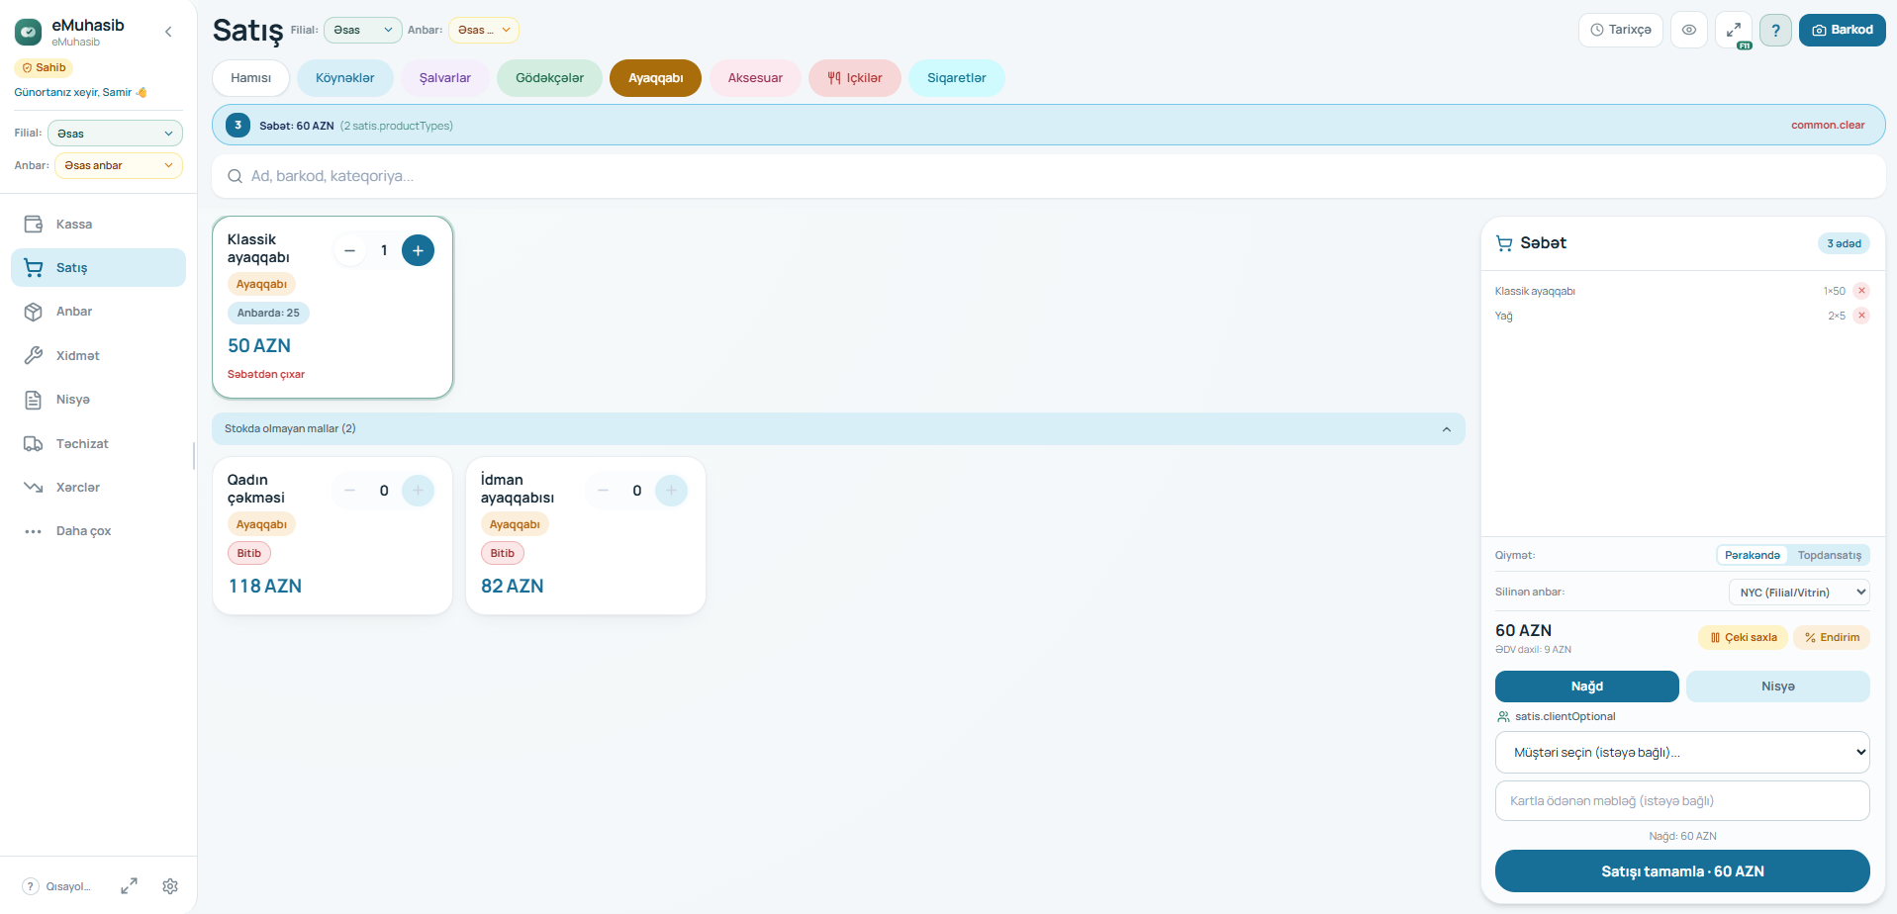Enter fullscreen with the F11 button
The height and width of the screenshot is (914, 1897).
click(1734, 30)
